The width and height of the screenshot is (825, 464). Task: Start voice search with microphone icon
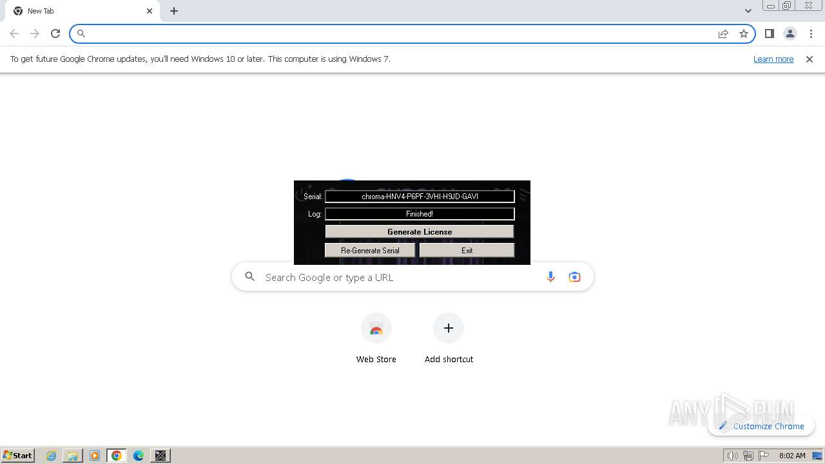click(x=550, y=277)
